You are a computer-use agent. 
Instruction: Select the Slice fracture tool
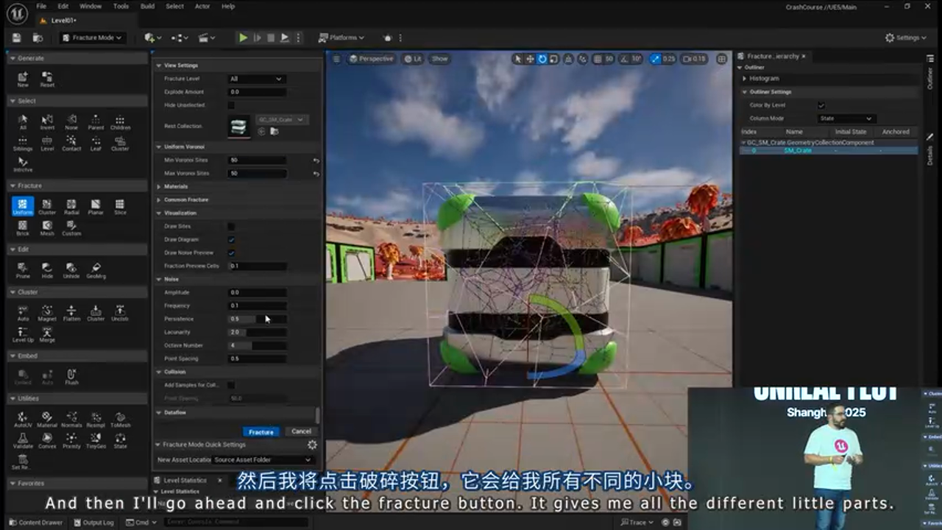tap(120, 206)
